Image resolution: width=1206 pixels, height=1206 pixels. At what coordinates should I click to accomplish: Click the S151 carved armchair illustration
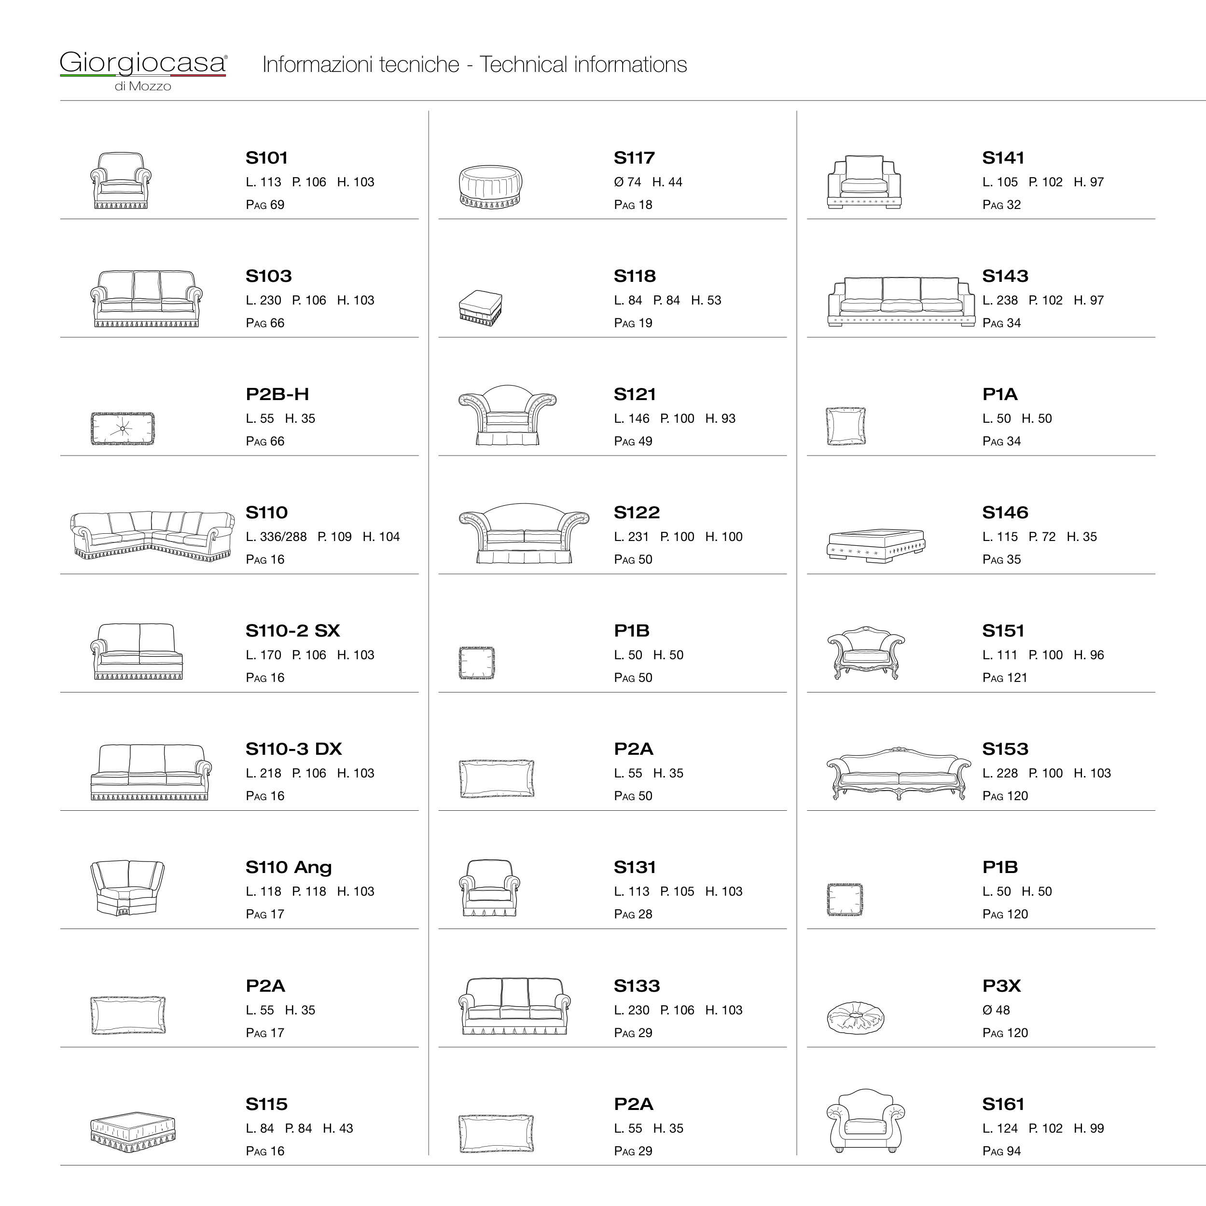point(866,653)
